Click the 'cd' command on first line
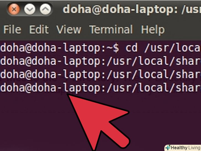 tap(131, 48)
